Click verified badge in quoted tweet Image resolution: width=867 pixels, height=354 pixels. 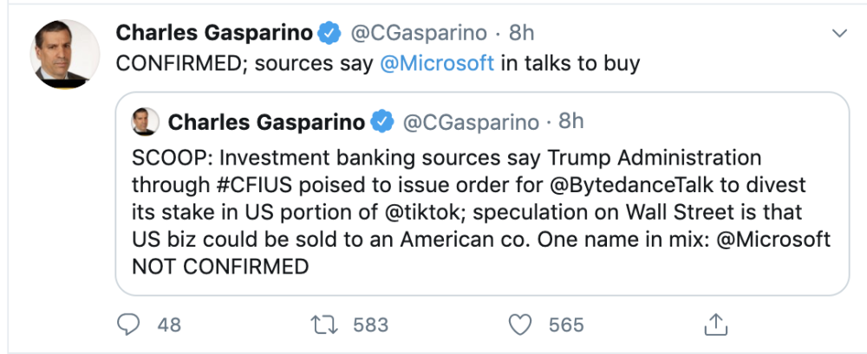(x=382, y=123)
